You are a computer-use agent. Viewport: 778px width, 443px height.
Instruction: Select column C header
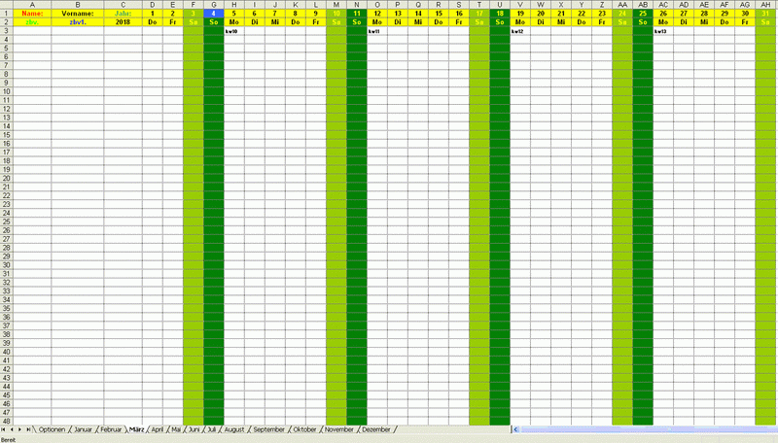(x=124, y=5)
